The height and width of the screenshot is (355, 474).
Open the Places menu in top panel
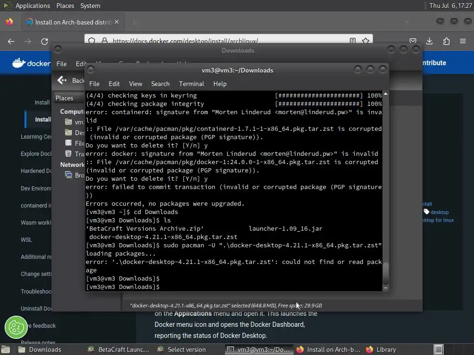[x=65, y=6]
